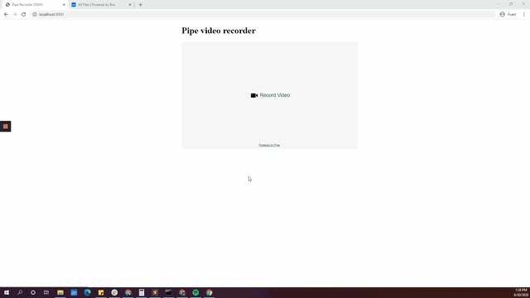The height and width of the screenshot is (298, 530).
Task: Click the Pipe video recorder heading
Action: 219,31
